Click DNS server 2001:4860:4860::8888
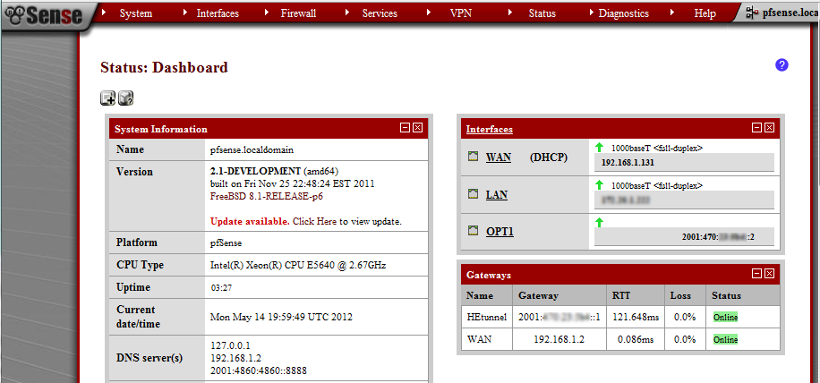 259,370
